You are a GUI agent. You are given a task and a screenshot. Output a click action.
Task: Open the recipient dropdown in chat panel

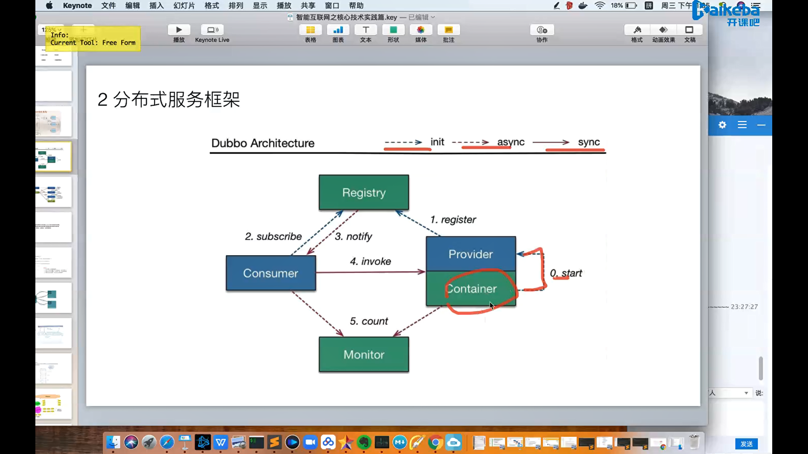click(x=746, y=393)
